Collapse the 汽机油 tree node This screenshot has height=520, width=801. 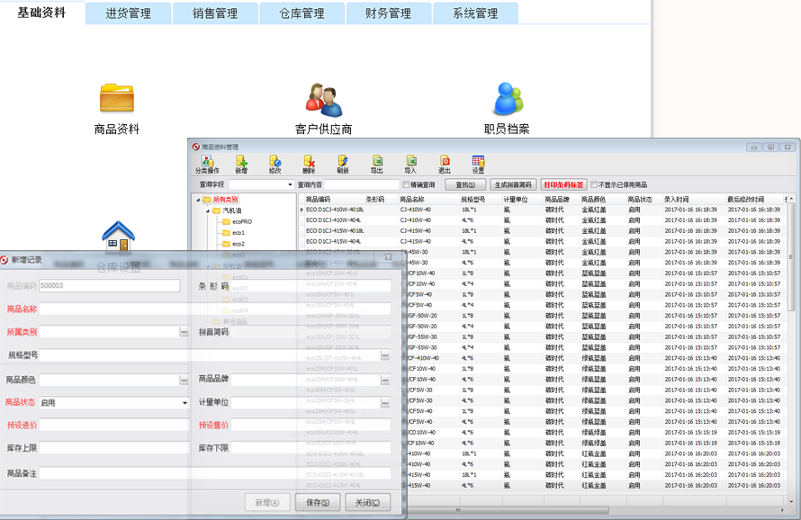point(206,211)
